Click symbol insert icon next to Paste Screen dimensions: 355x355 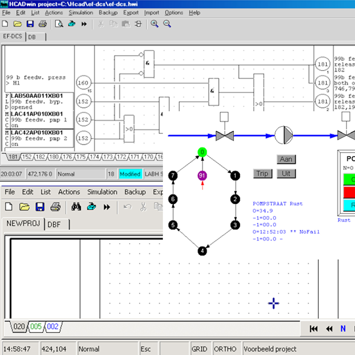[138, 24]
